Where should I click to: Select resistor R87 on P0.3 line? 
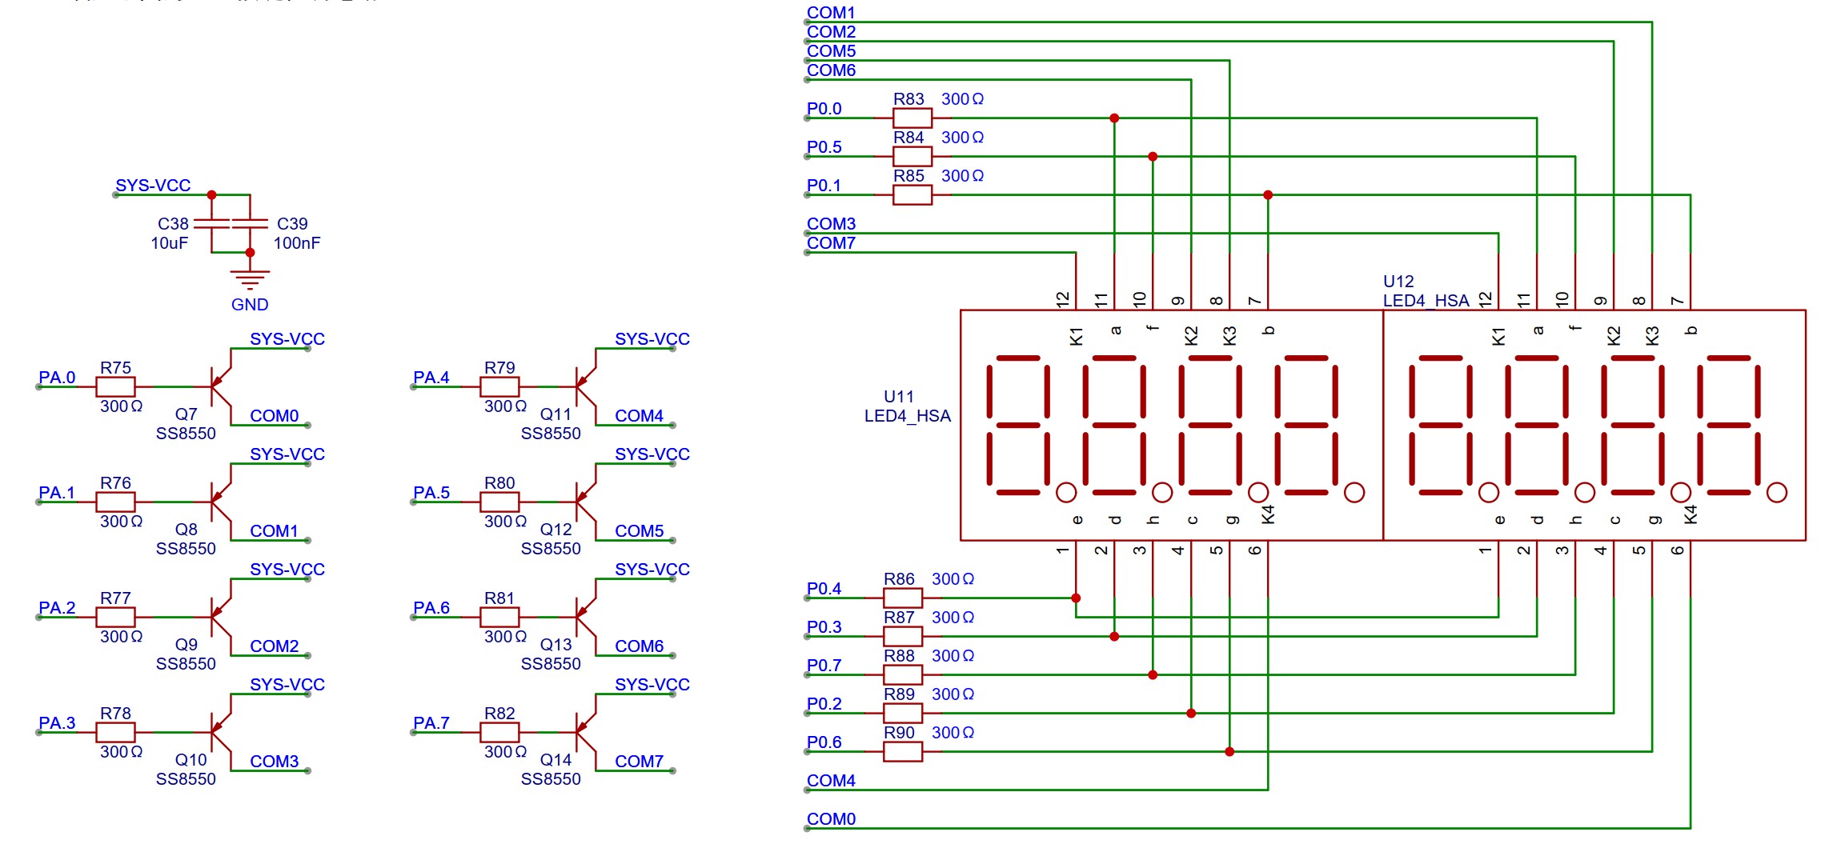[x=903, y=636]
